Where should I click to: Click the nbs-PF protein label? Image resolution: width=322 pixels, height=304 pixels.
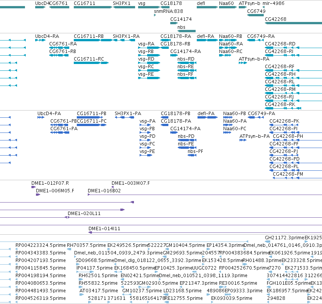coord(195,151)
